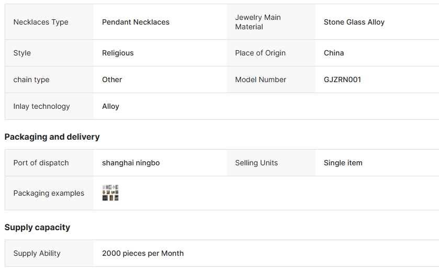This screenshot has width=439, height=271.
Task: Click the Jewelry Main Material label
Action: [x=258, y=22]
